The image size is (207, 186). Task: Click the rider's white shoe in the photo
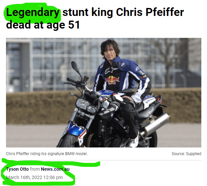[133, 141]
